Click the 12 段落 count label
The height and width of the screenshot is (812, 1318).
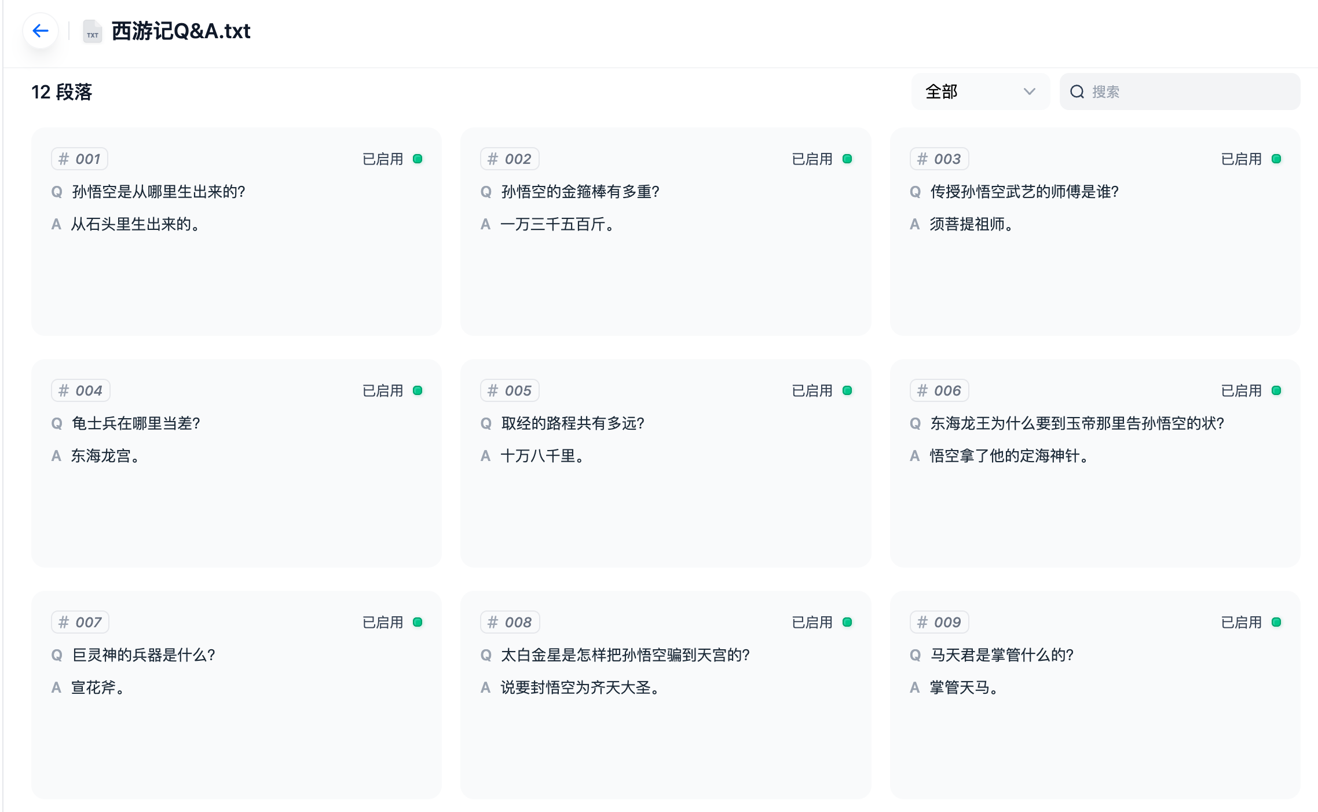pyautogui.click(x=63, y=92)
